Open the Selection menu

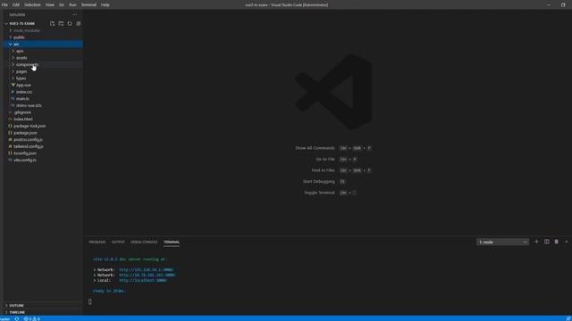tap(32, 4)
